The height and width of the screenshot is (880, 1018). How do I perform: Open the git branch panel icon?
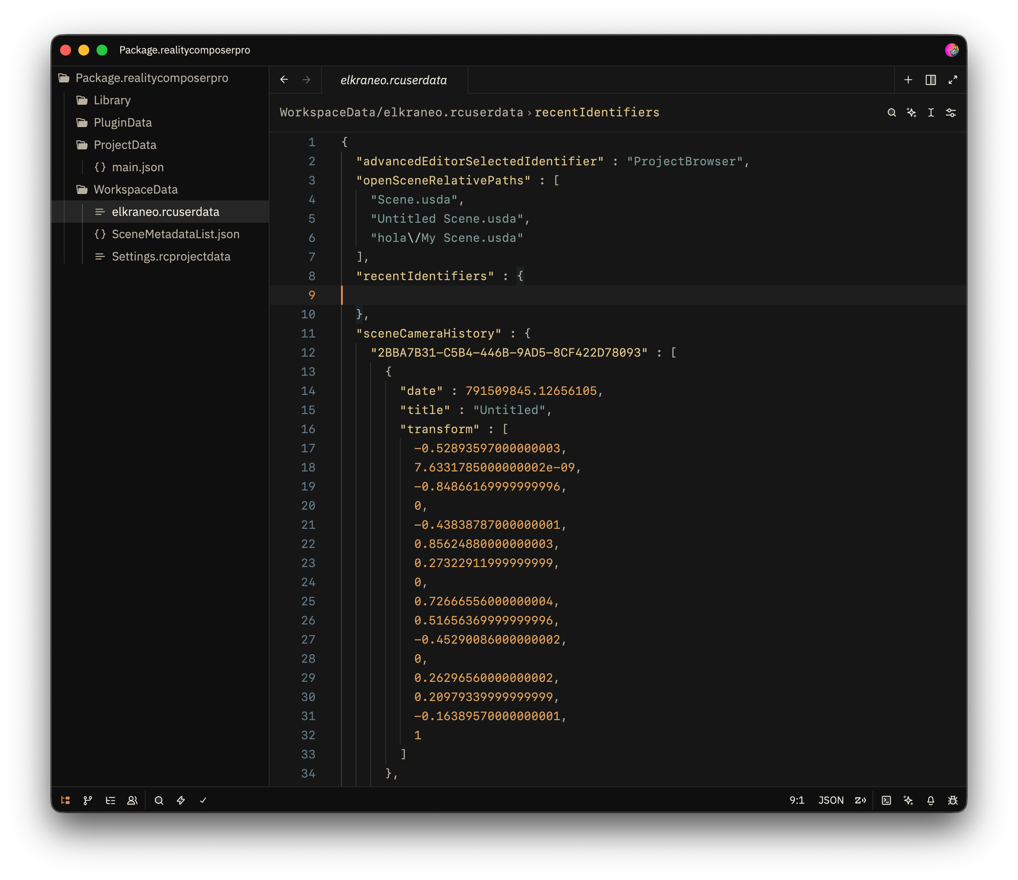pos(88,800)
